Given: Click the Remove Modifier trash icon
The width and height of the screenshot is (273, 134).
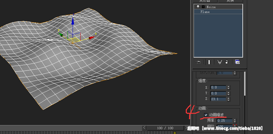Looking at the screenshot, I should coord(226,62).
